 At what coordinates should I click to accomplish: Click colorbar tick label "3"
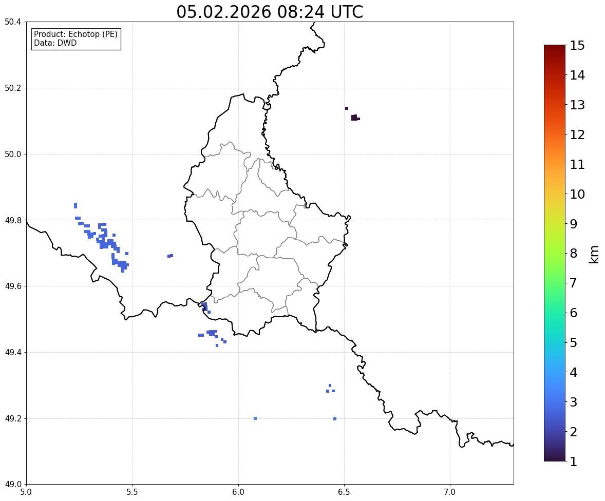click(x=573, y=402)
